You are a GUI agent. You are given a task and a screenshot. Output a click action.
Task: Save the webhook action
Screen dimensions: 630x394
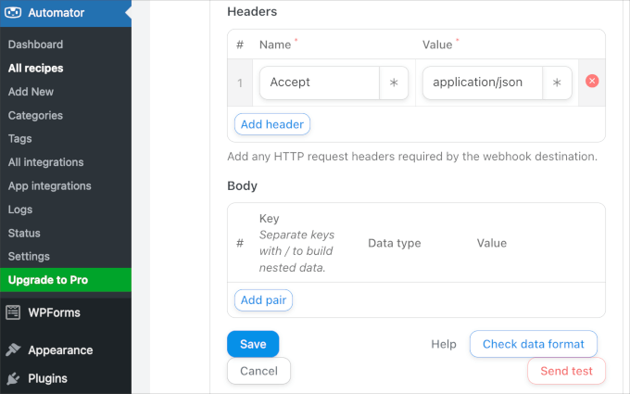[x=253, y=344]
